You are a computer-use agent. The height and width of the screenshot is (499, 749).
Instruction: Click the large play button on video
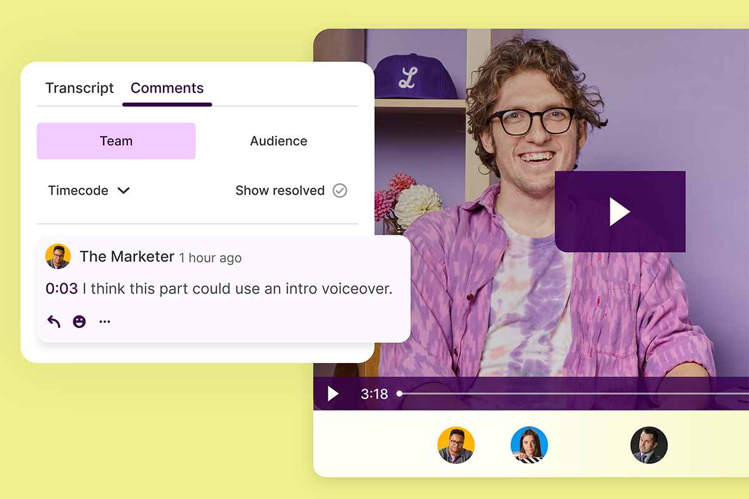pos(620,212)
